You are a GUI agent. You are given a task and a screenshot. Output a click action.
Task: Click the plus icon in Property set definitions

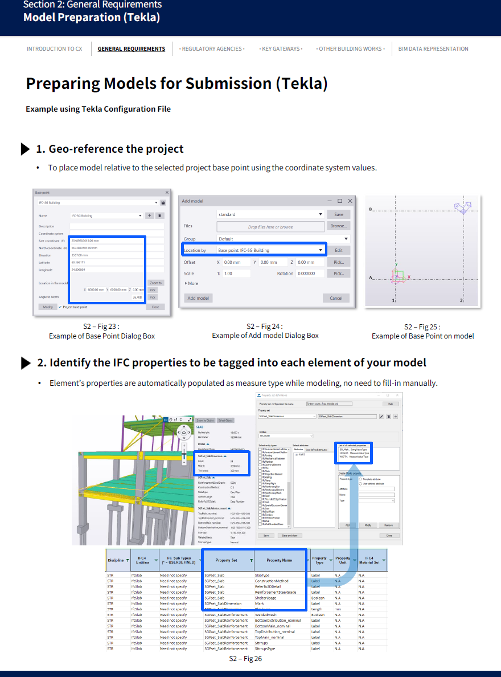coord(395,416)
